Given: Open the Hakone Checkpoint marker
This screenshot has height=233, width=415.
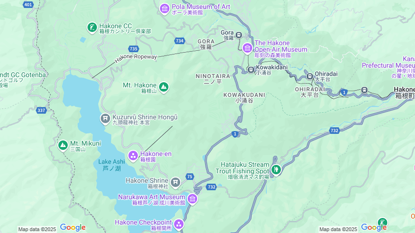Looking at the screenshot, I should (x=179, y=224).
